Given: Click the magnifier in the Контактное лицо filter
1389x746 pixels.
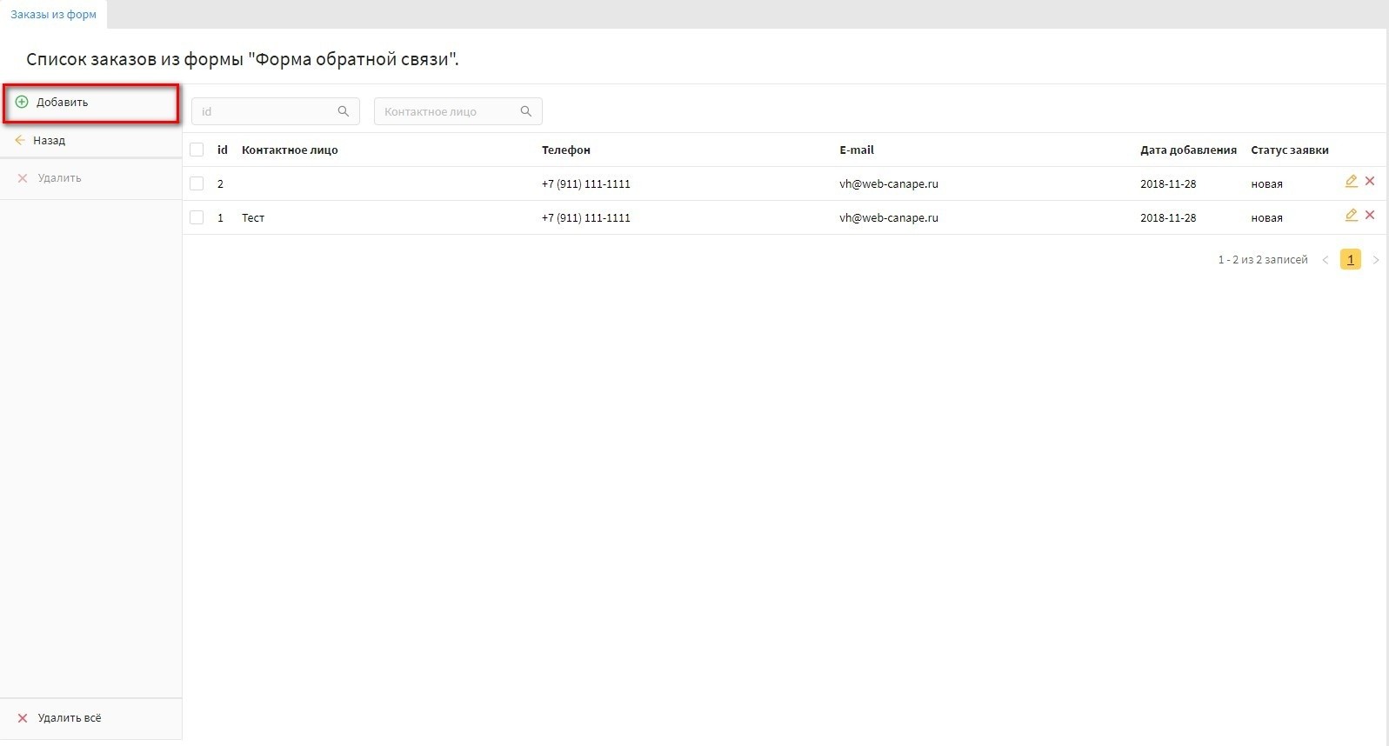Looking at the screenshot, I should pos(526,111).
